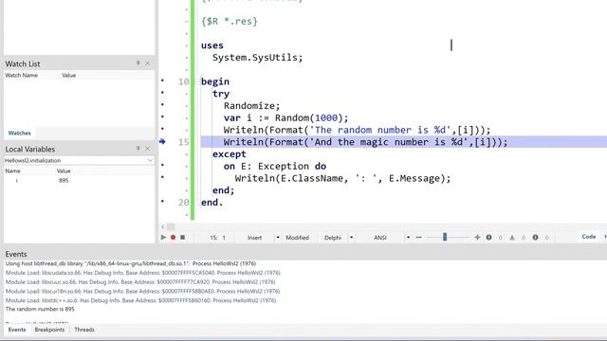This screenshot has height=341, width=607.
Task: Click the editor zoom slider handle
Action: tap(445, 237)
